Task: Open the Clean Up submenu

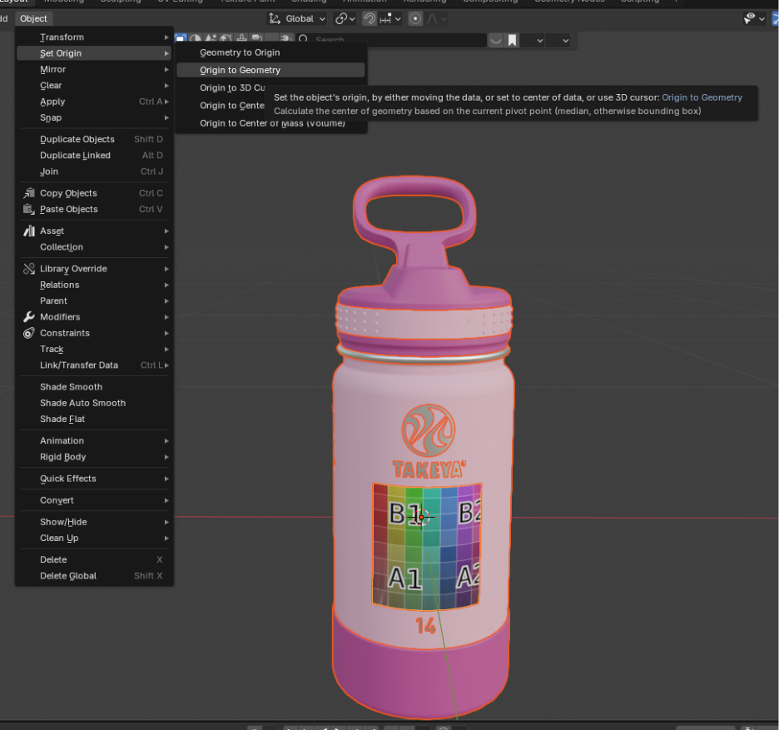Action: click(x=94, y=539)
